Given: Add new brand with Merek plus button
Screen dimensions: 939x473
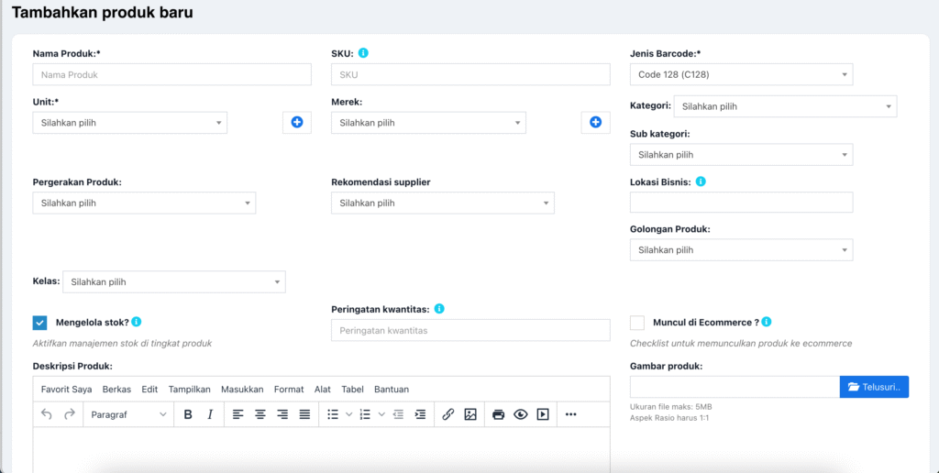Looking at the screenshot, I should coord(595,122).
